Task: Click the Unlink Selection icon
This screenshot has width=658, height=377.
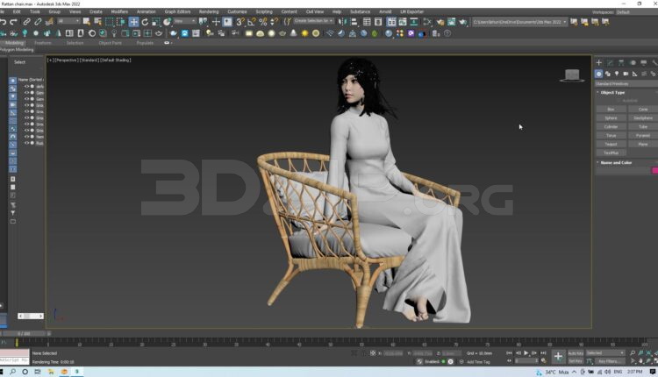Action: [39, 22]
